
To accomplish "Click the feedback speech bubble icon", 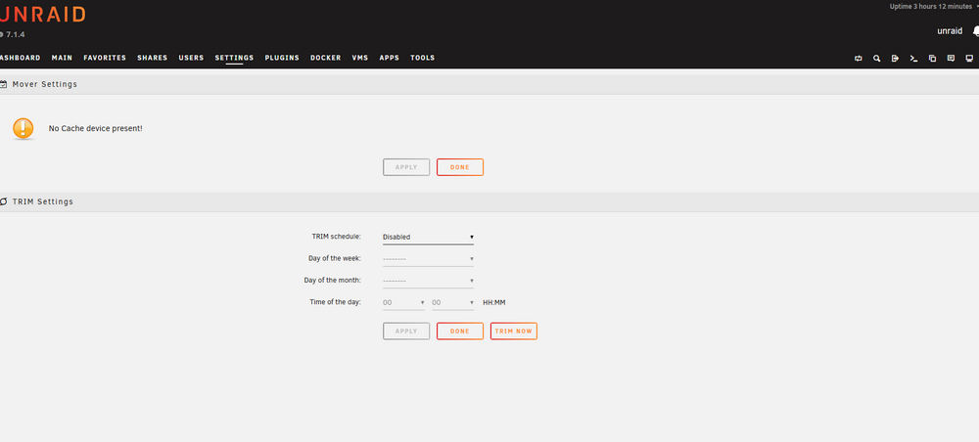I will [x=951, y=58].
